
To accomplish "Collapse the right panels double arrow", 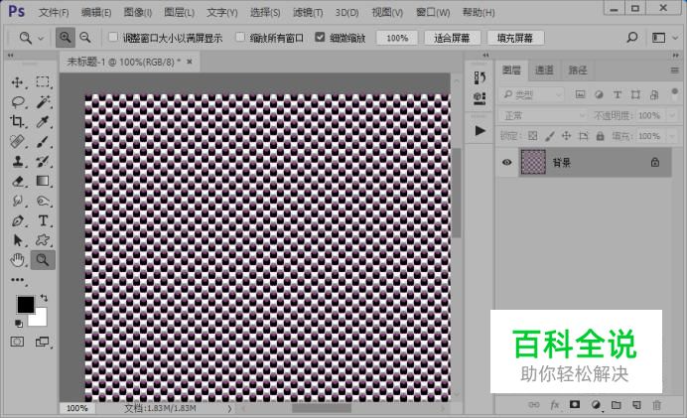I will click(x=675, y=56).
